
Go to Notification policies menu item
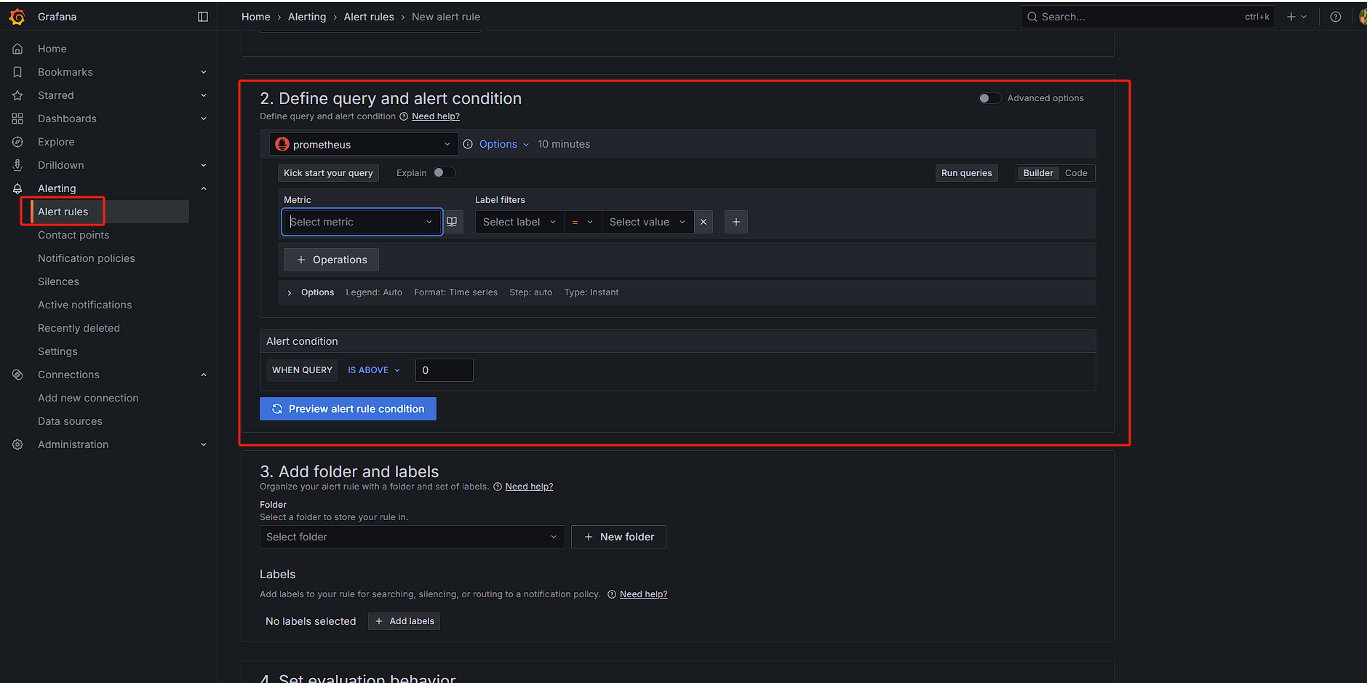point(86,258)
